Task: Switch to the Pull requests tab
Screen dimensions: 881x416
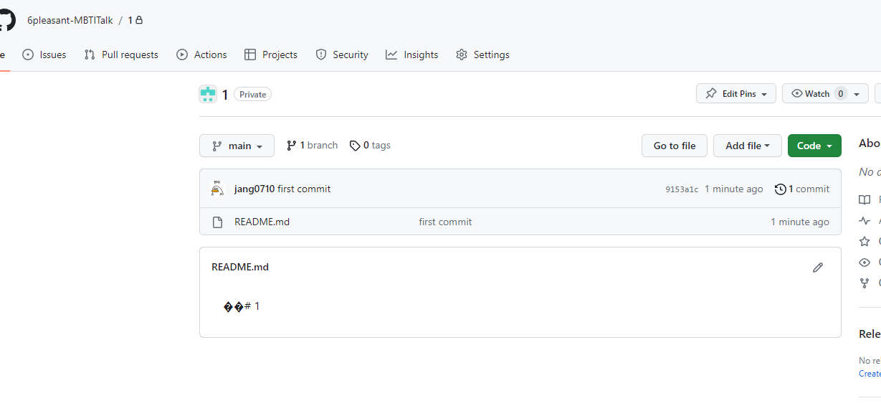Action: pos(121,55)
